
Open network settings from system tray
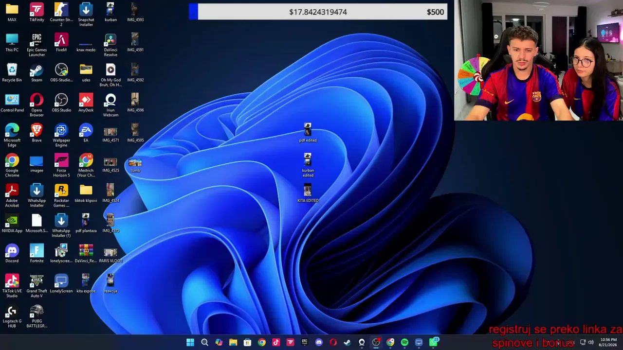pyautogui.click(x=583, y=342)
